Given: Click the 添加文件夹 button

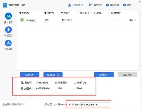Looking at the screenshot, I should click(x=53, y=75).
